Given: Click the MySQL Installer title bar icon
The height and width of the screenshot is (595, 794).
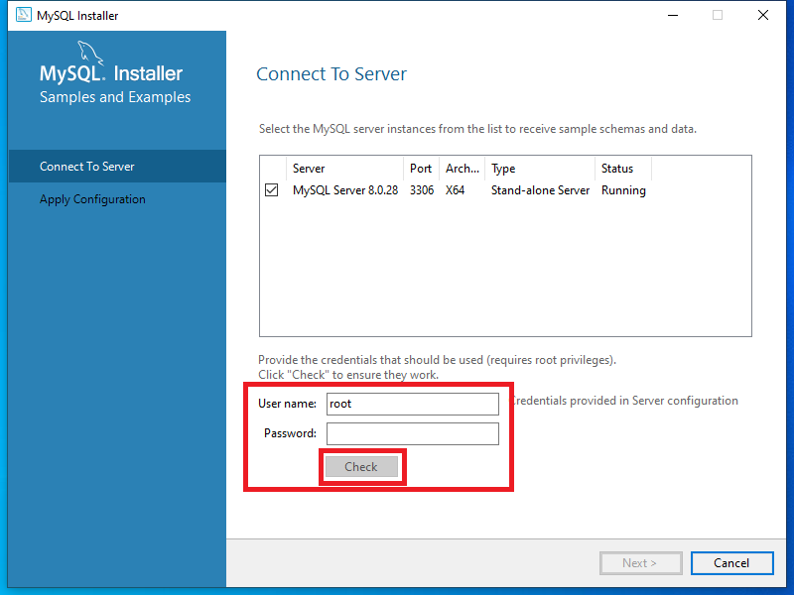Looking at the screenshot, I should pos(23,15).
